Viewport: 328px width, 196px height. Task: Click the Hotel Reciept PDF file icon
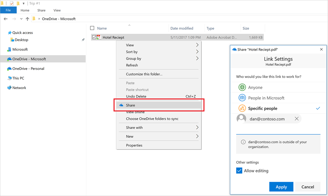[99, 37]
